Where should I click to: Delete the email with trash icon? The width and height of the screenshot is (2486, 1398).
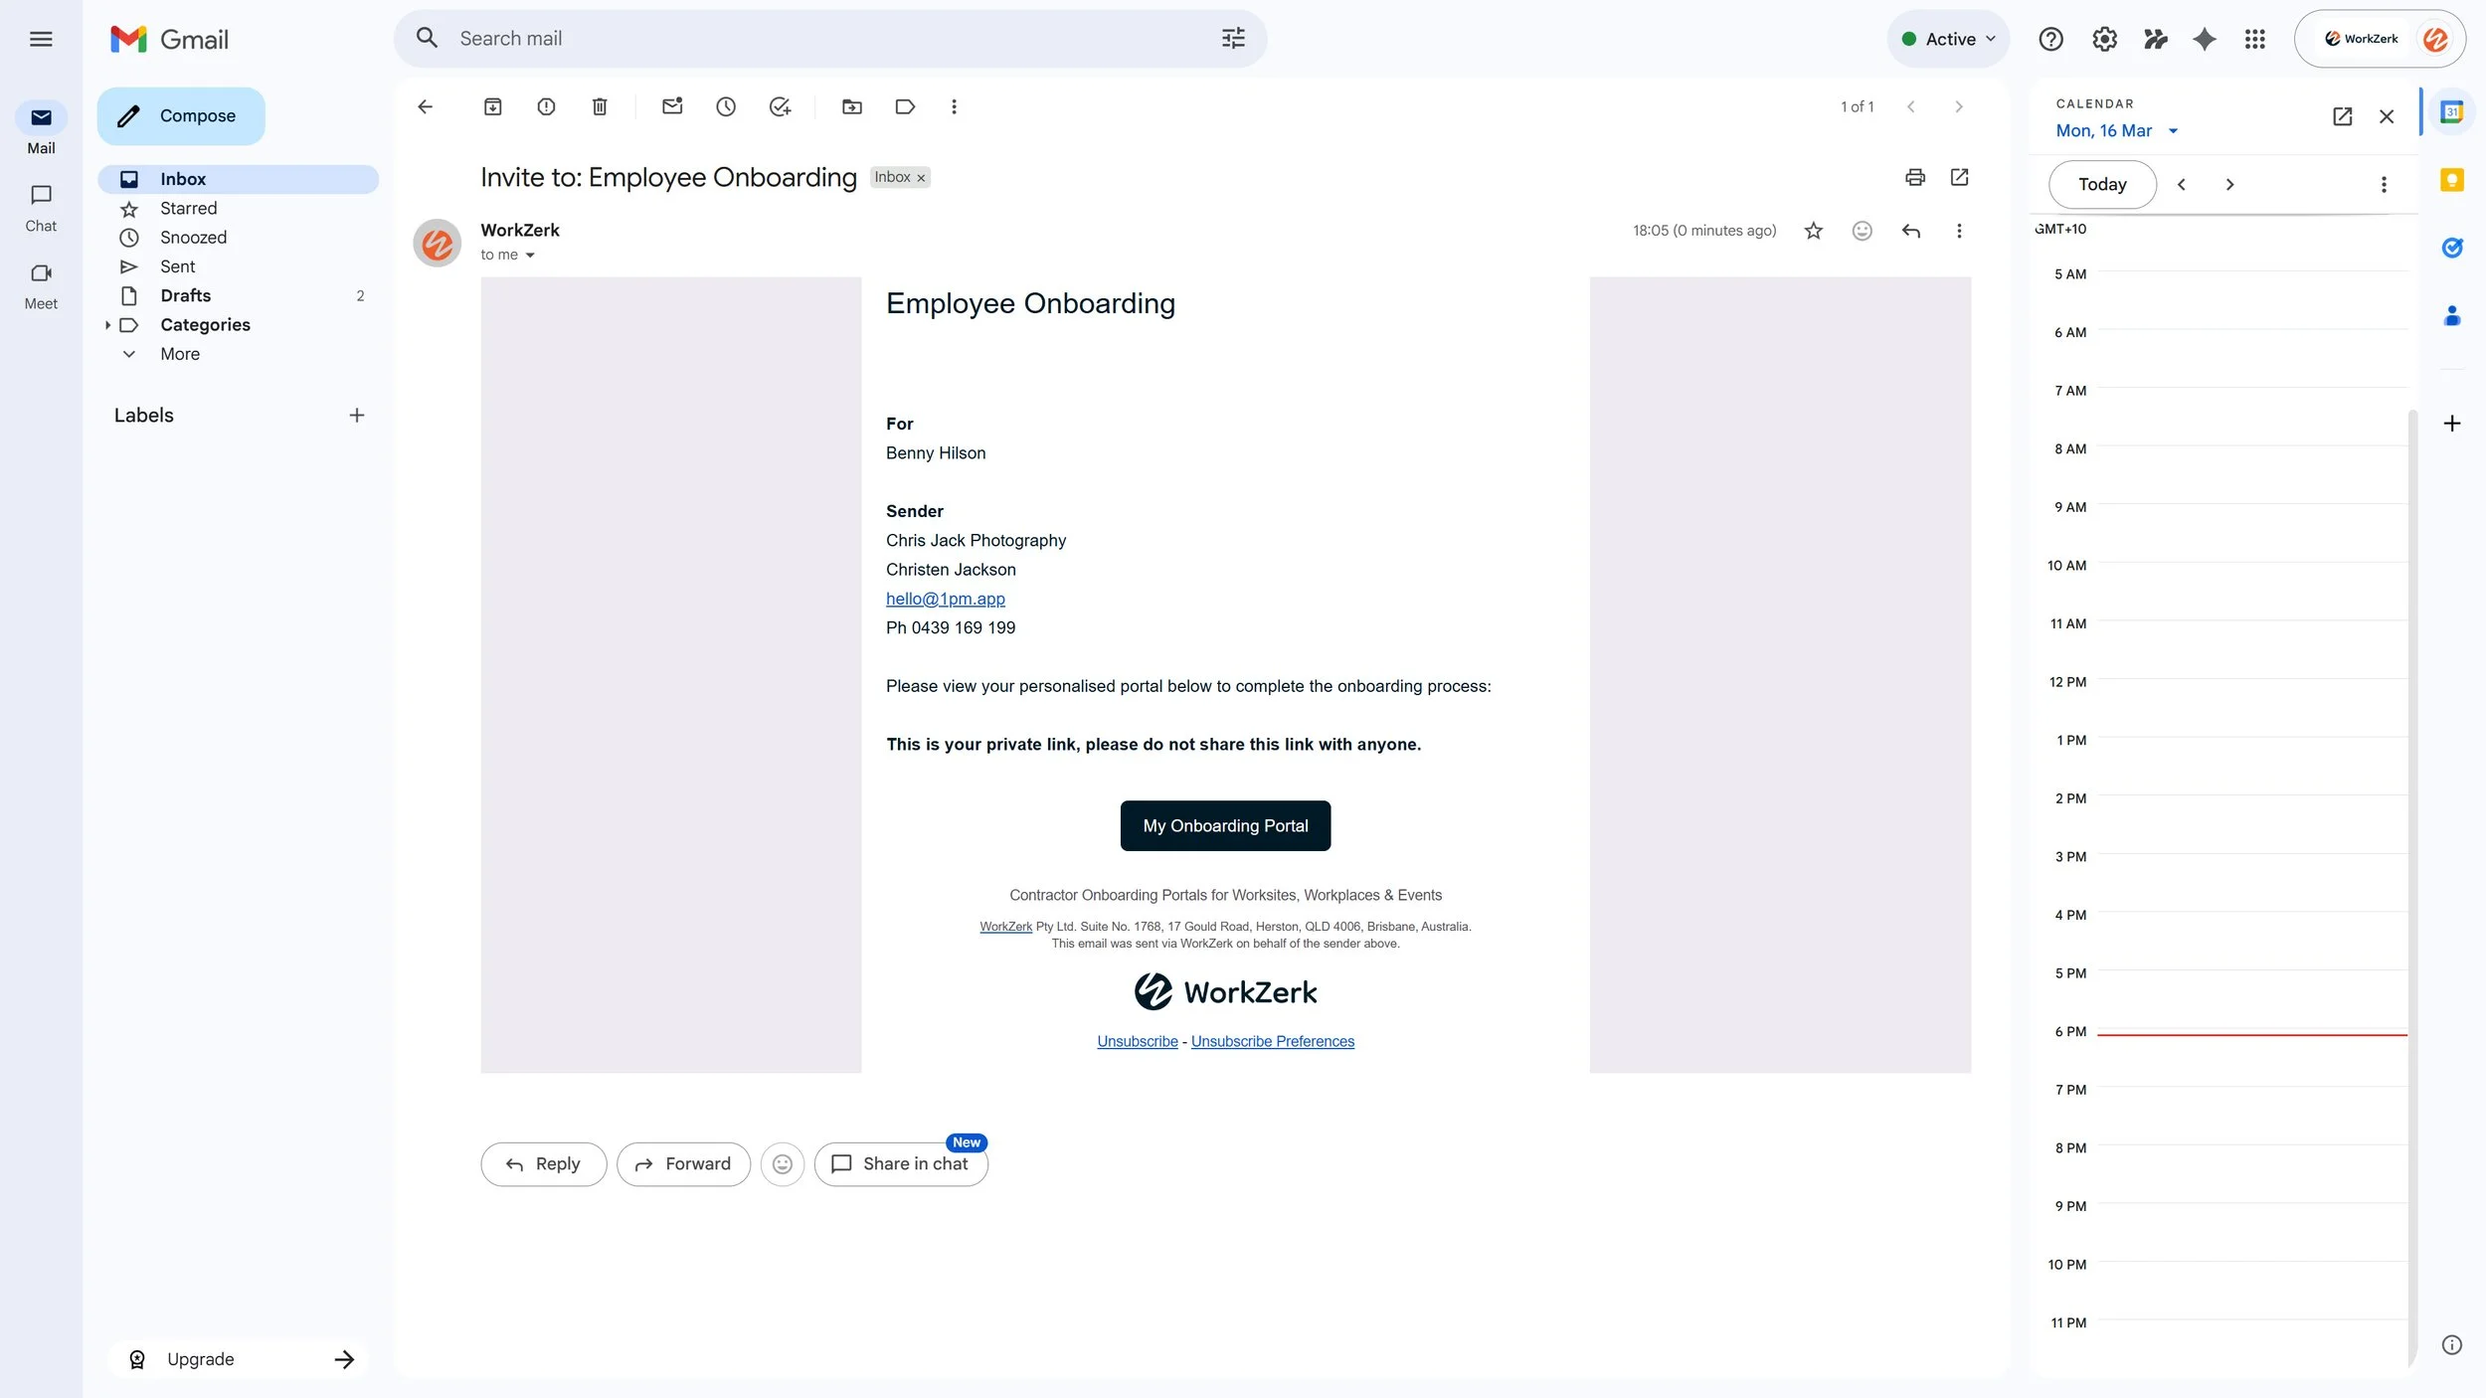pyautogui.click(x=600, y=106)
